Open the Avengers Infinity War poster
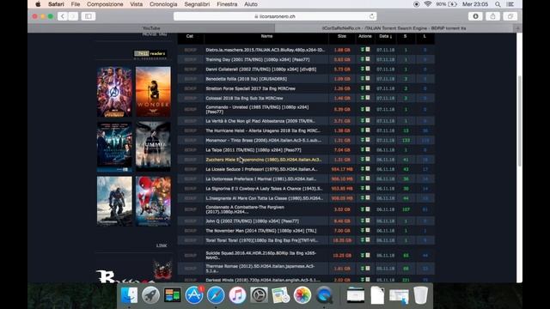This screenshot has height=309, width=550. [114, 92]
